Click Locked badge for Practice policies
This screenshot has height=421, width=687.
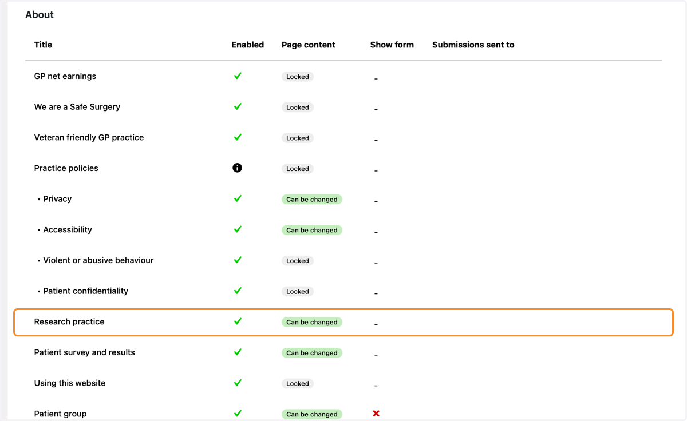pos(298,169)
